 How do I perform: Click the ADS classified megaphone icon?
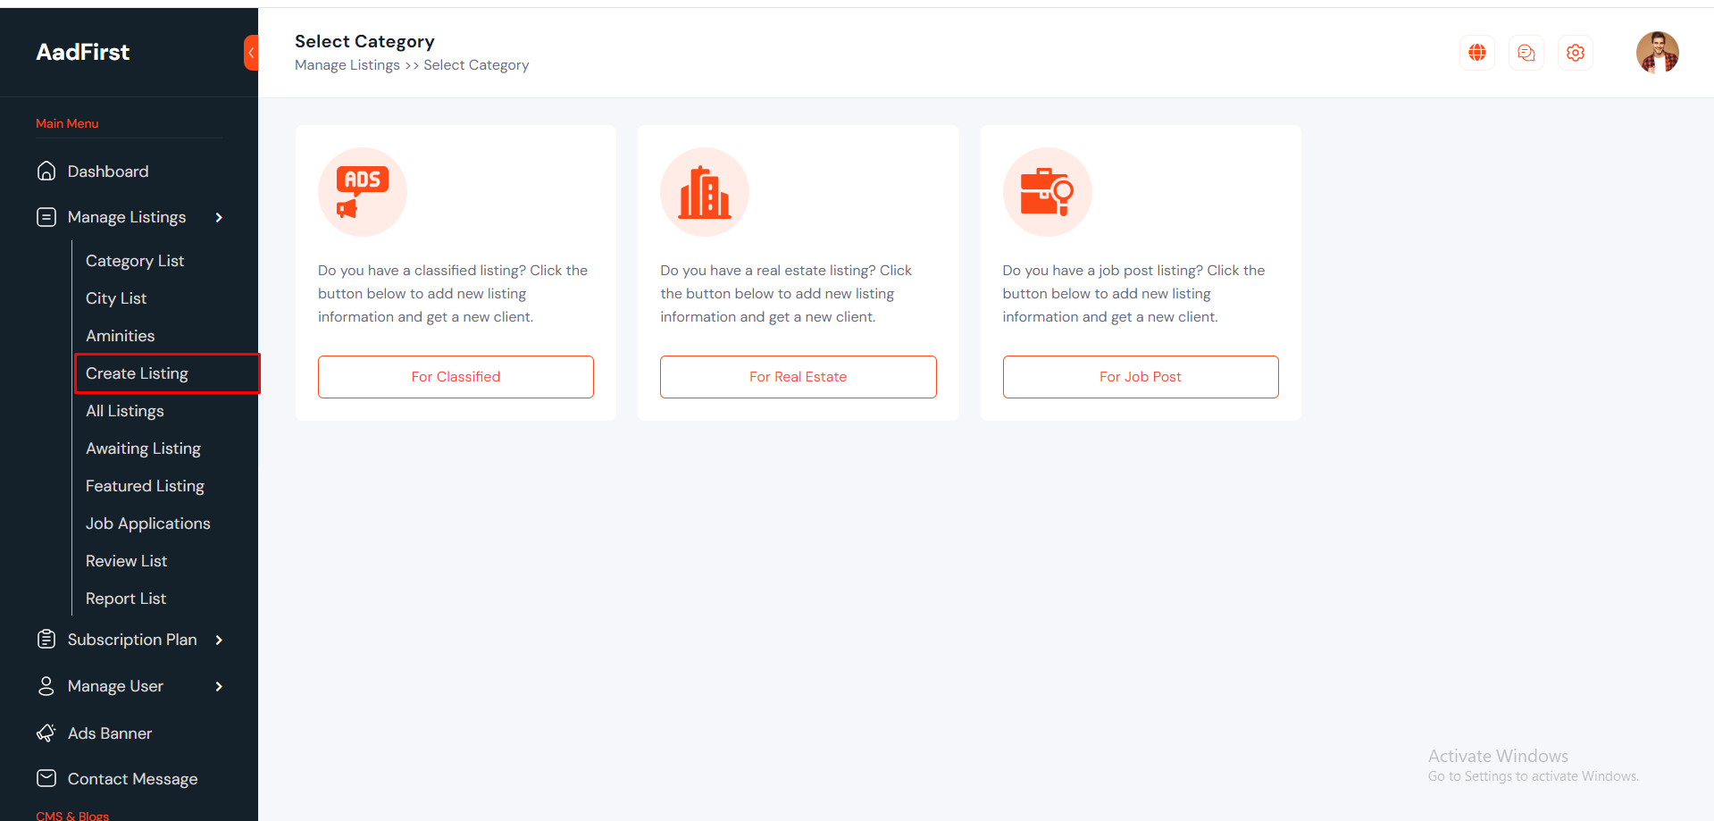pos(362,192)
